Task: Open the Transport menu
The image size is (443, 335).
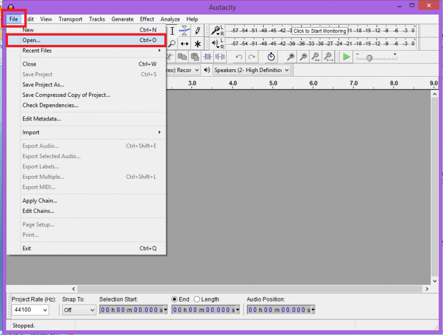Action: coord(70,19)
